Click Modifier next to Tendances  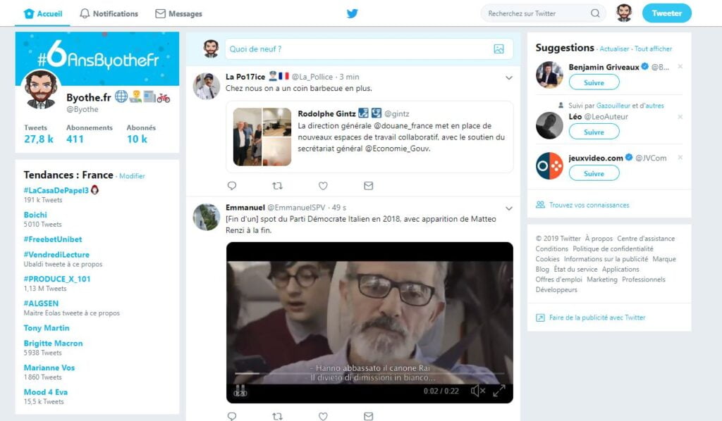click(132, 176)
